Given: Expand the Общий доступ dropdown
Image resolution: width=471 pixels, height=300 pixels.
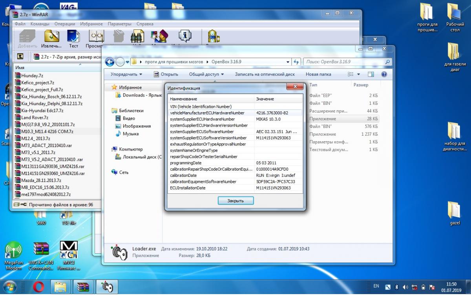Looking at the screenshot, I should 206,74.
